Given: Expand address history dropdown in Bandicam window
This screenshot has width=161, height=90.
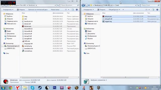Looking at the screenshot, I should 55,5.
